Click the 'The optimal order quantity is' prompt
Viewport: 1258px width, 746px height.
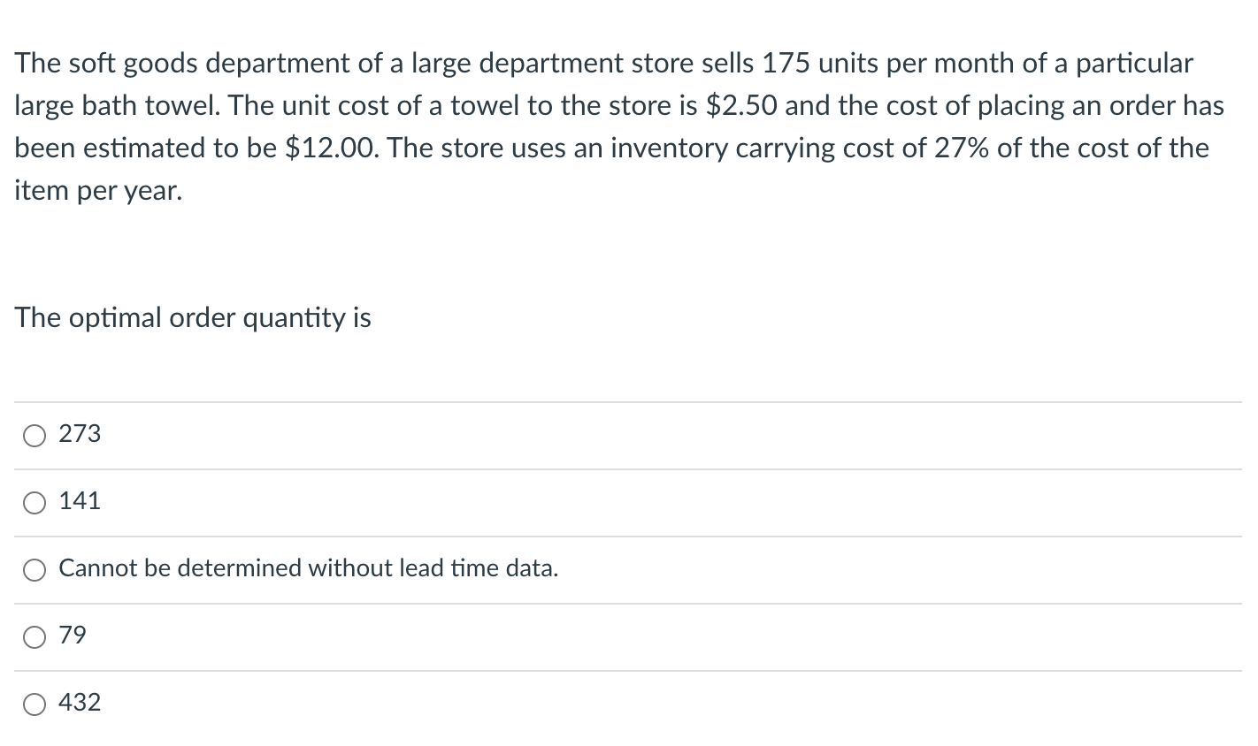(x=193, y=318)
